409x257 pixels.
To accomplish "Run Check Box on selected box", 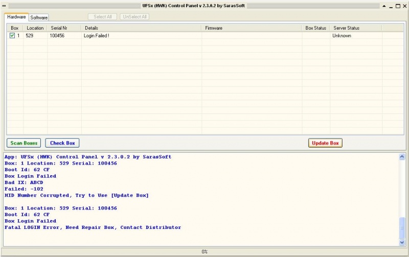I will tap(62, 143).
